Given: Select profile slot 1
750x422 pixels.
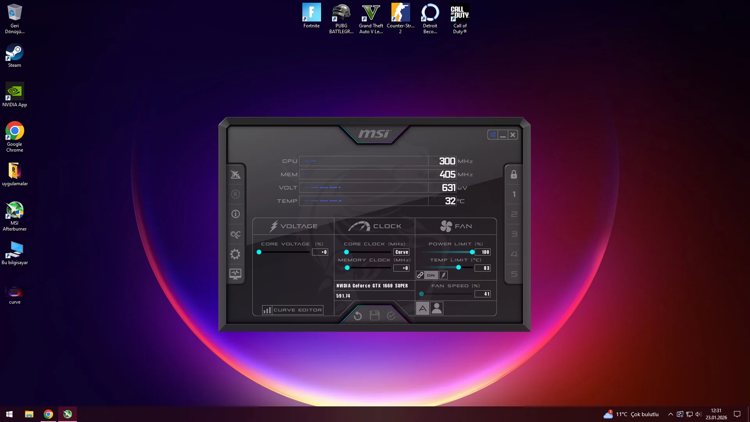Looking at the screenshot, I should pos(514,194).
